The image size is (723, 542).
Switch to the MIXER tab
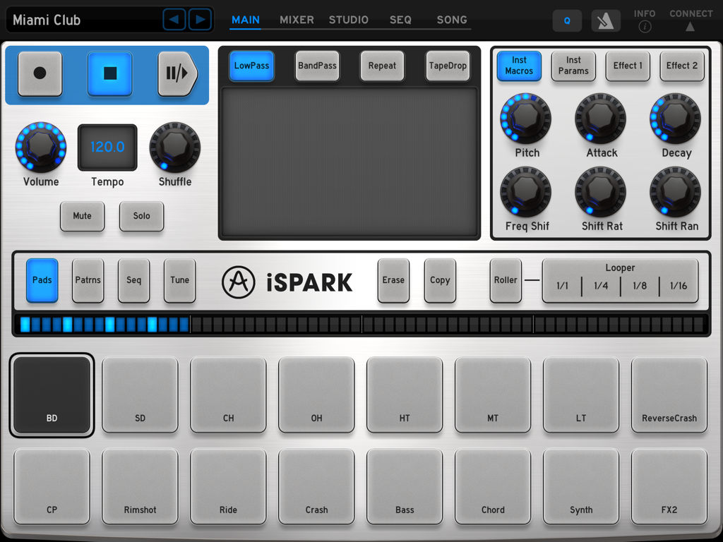tap(297, 20)
